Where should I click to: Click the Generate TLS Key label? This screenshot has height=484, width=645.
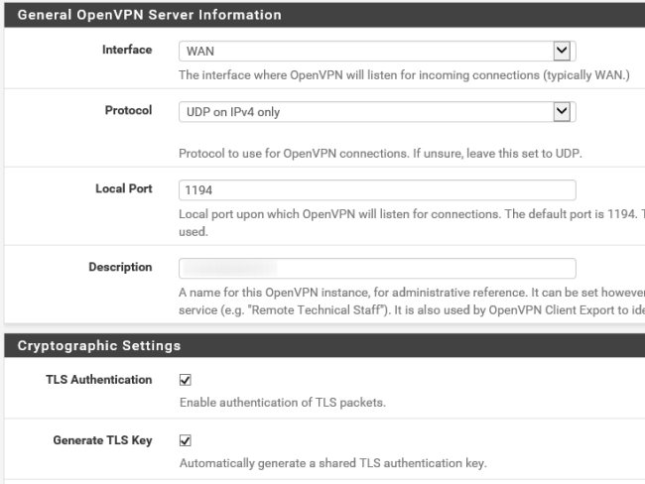click(x=102, y=440)
